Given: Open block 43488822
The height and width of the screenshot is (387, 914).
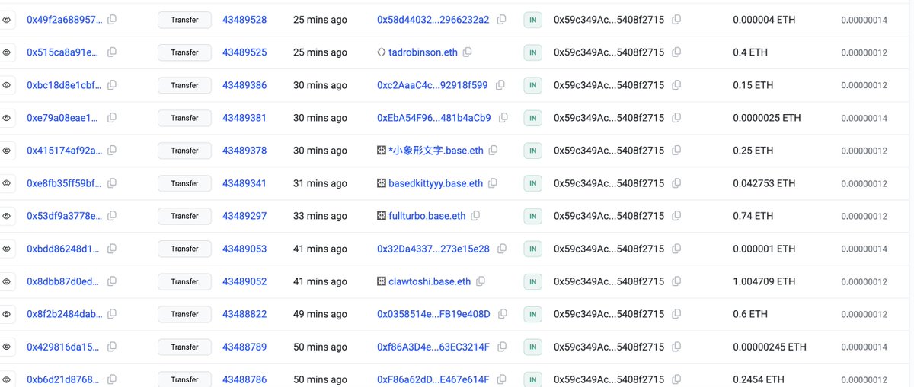Looking at the screenshot, I should [244, 314].
